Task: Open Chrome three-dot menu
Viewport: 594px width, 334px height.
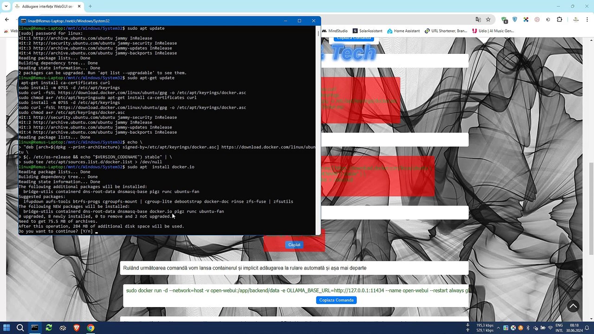Action: [x=587, y=19]
